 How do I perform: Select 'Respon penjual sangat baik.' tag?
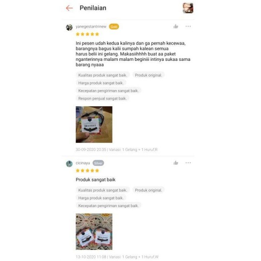[x=103, y=99]
